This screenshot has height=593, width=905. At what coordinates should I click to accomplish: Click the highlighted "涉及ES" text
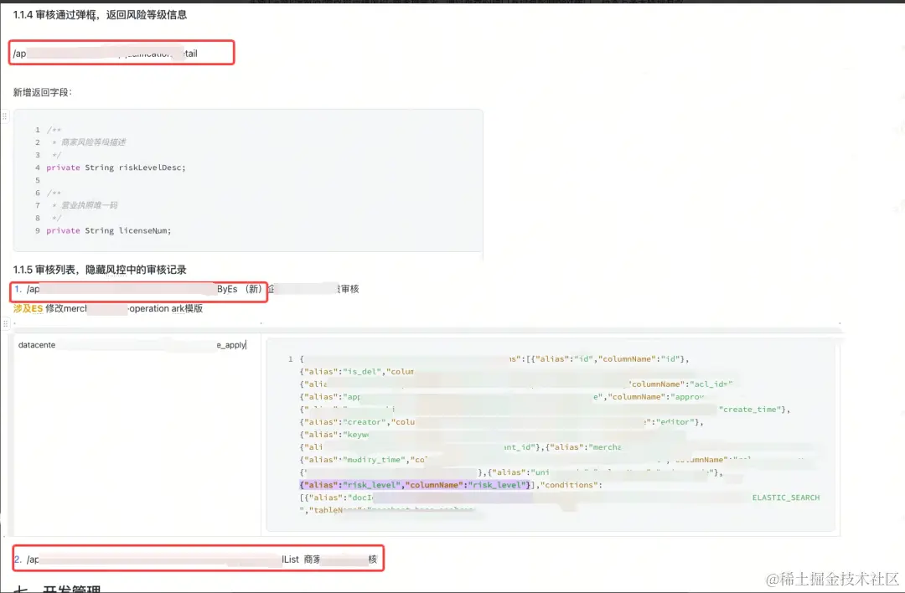(28, 308)
